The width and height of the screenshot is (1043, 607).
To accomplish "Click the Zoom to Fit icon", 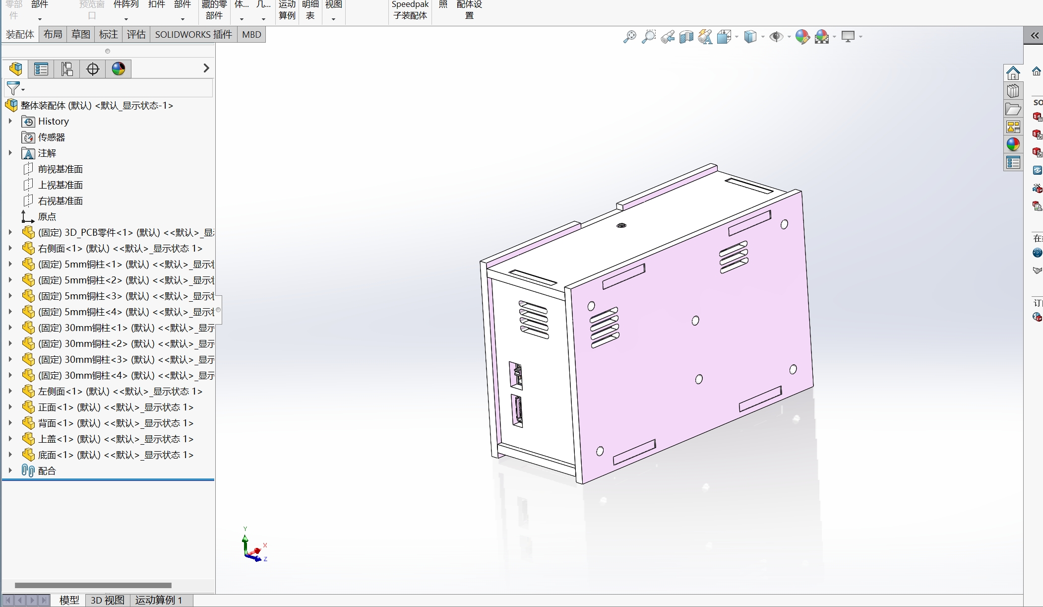I will click(x=629, y=37).
